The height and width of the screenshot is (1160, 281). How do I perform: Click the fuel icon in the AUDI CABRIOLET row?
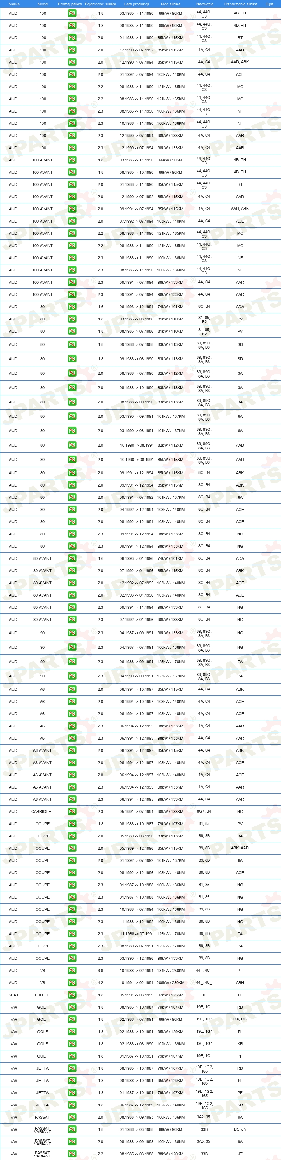coord(72,812)
